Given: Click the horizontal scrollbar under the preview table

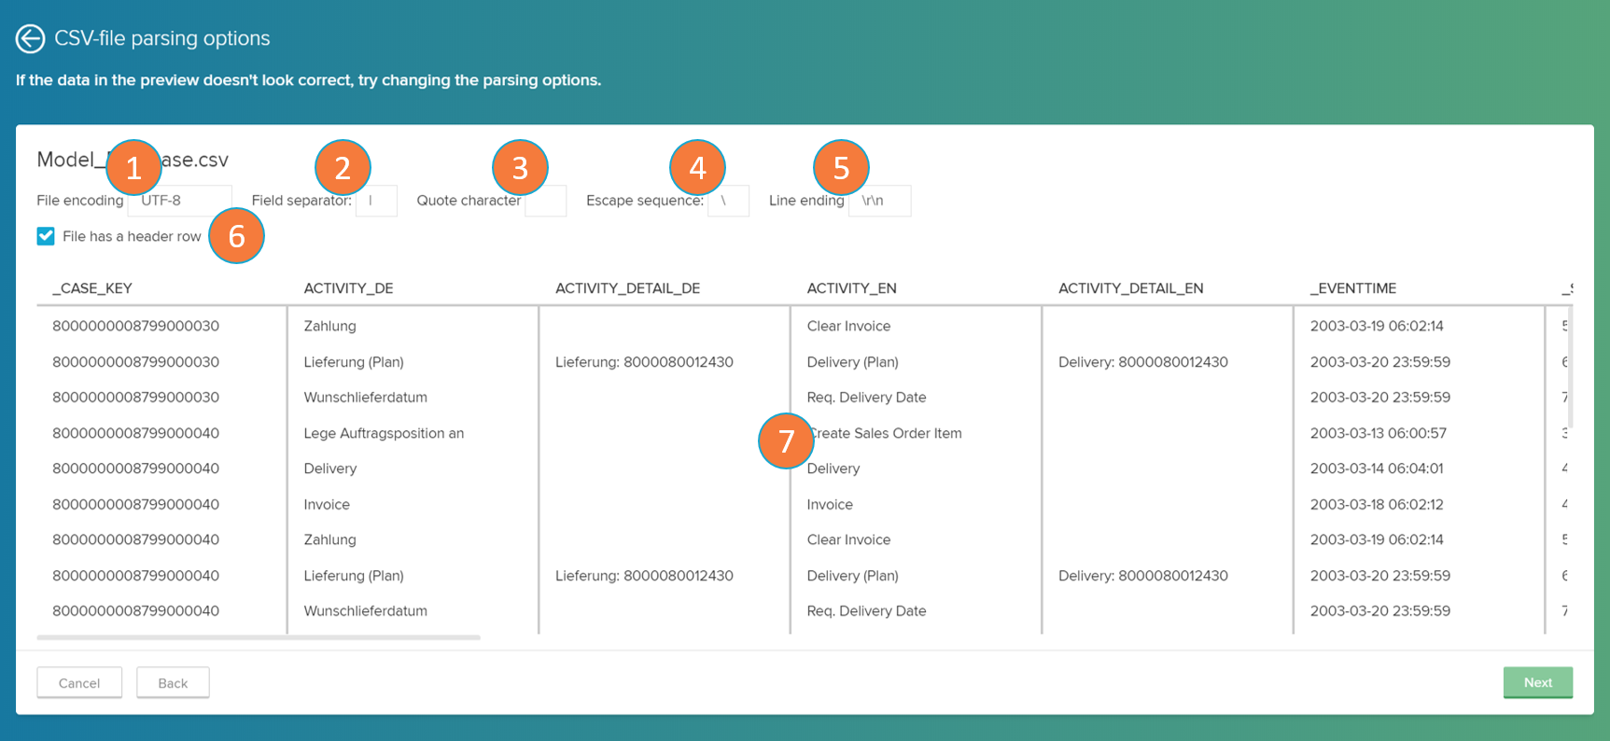Looking at the screenshot, I should click(259, 637).
